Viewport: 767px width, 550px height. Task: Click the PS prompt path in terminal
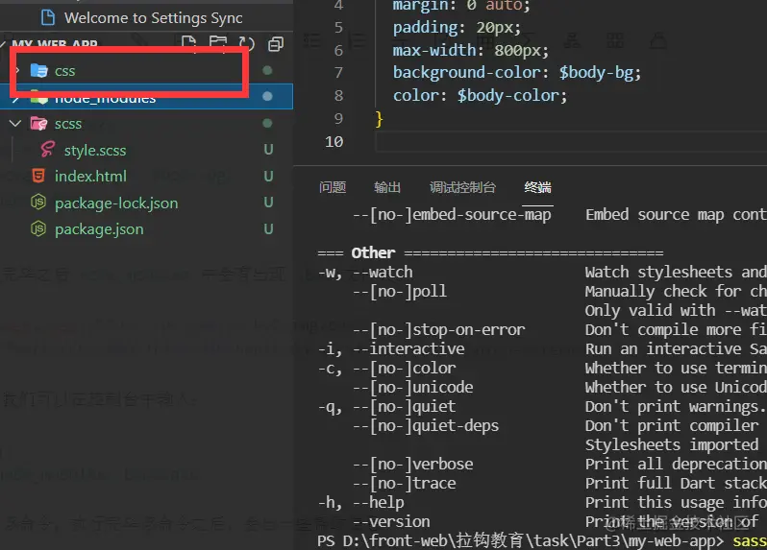click(521, 540)
